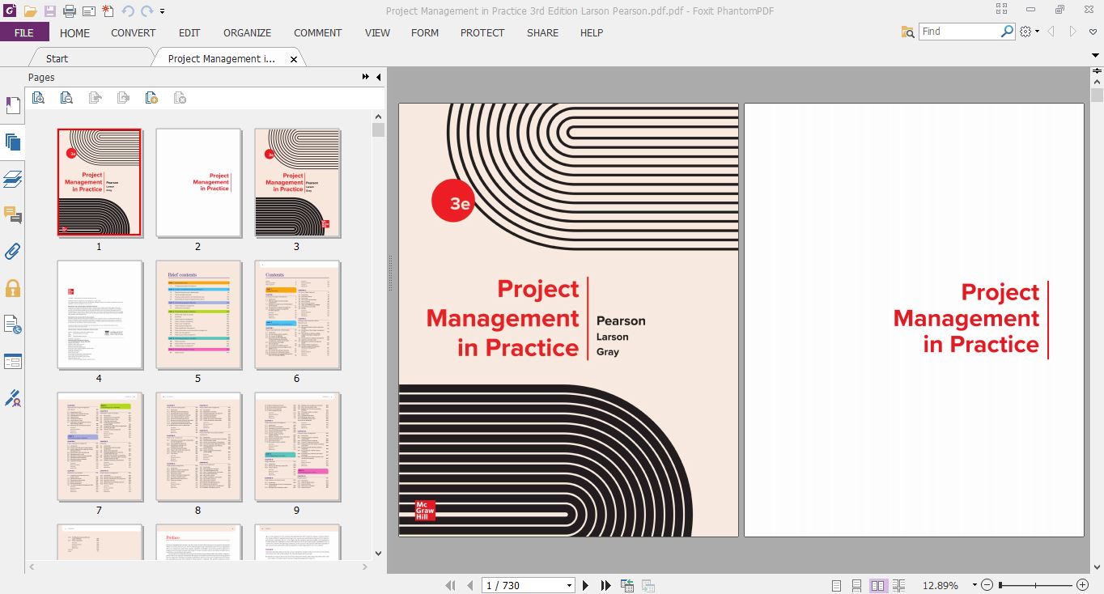Open the HELP ribbon tab
This screenshot has height=594, width=1104.
point(592,32)
